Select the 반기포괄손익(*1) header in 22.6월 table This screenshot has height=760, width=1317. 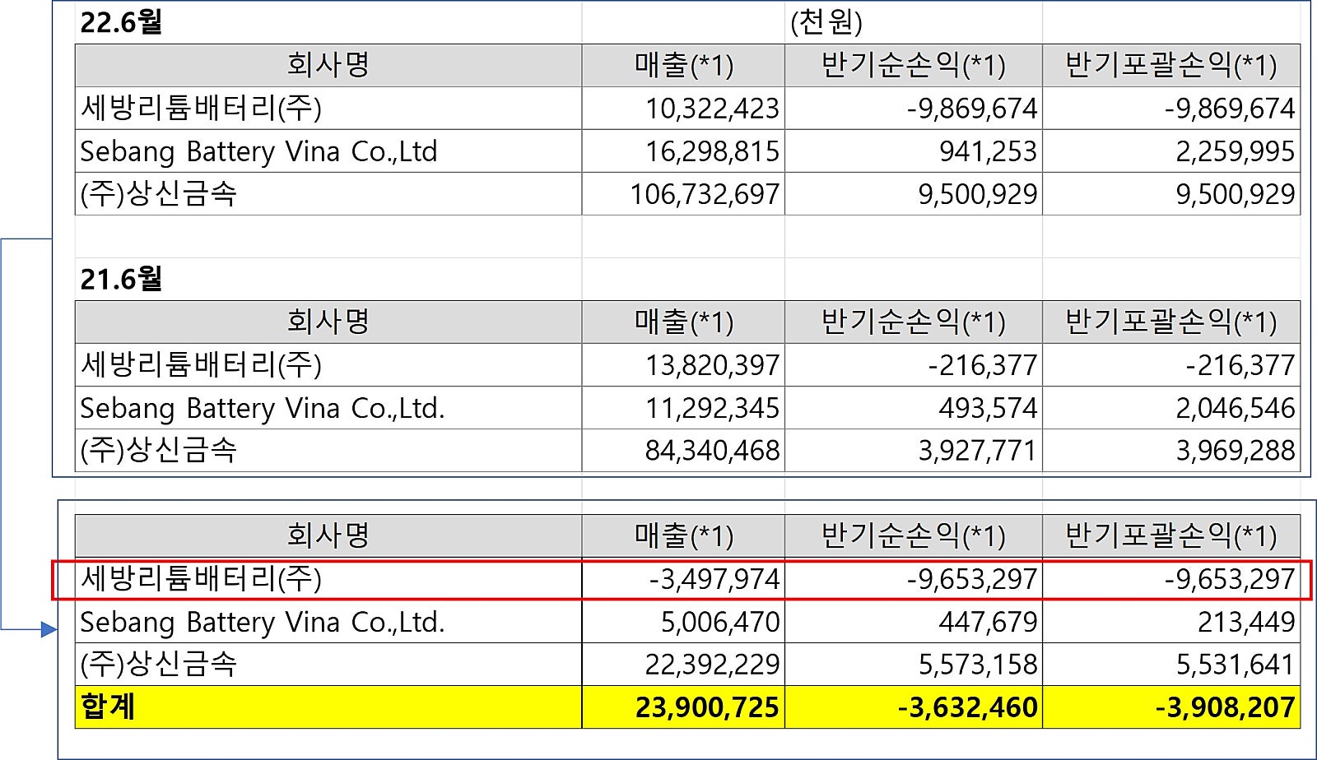[1171, 66]
